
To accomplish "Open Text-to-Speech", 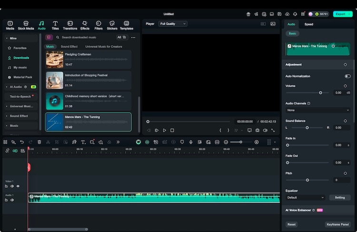I will pos(20,97).
